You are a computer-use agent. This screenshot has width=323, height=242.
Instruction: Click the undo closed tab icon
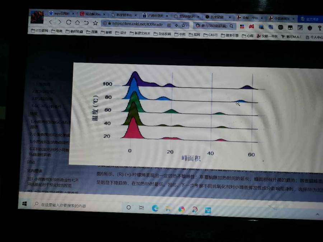[86, 23]
